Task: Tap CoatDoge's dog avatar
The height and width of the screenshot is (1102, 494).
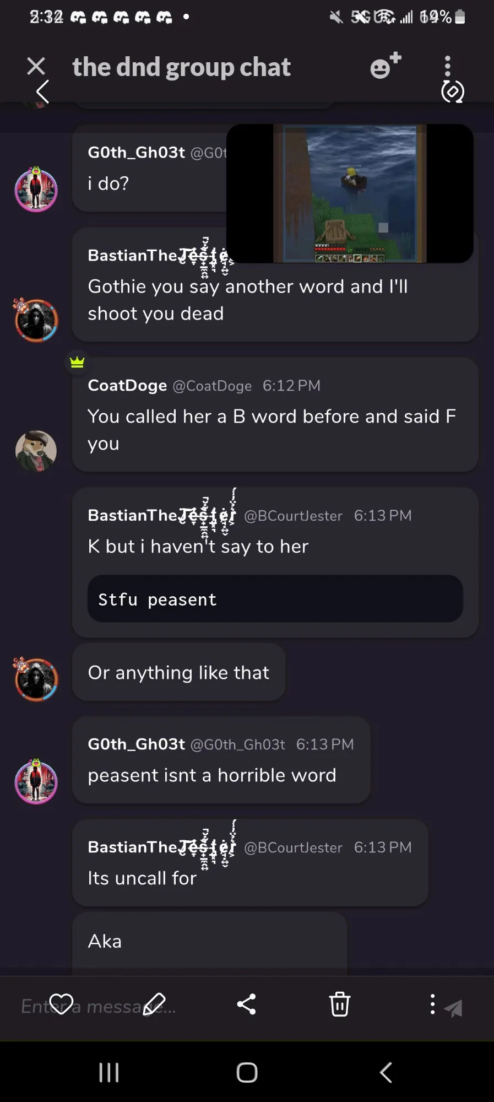Action: click(x=36, y=451)
